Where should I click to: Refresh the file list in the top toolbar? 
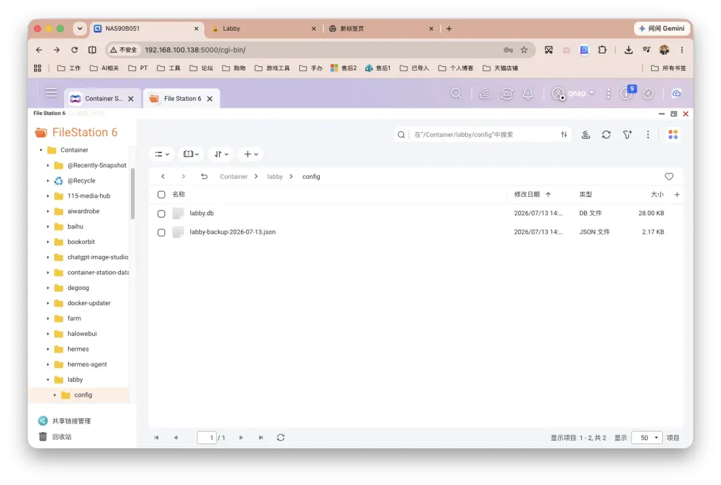[x=606, y=134]
